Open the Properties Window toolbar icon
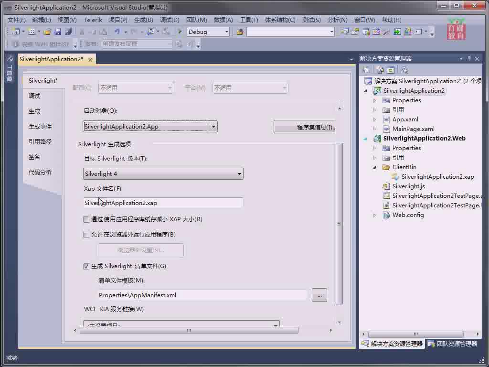489x367 pixels. click(355, 32)
